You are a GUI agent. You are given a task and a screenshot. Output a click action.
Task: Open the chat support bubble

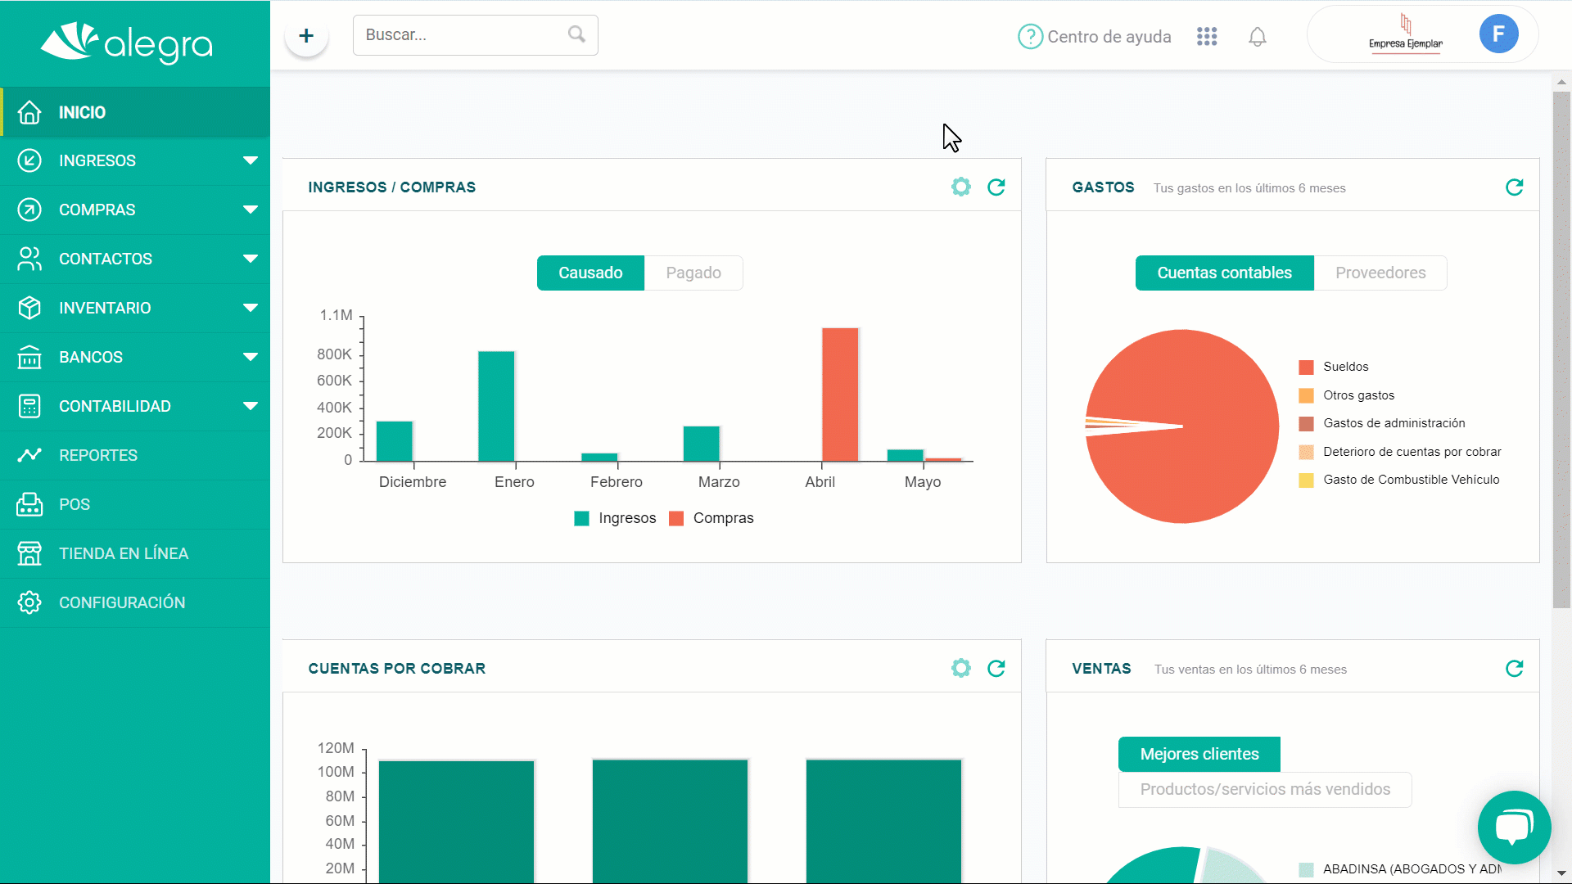1514,827
